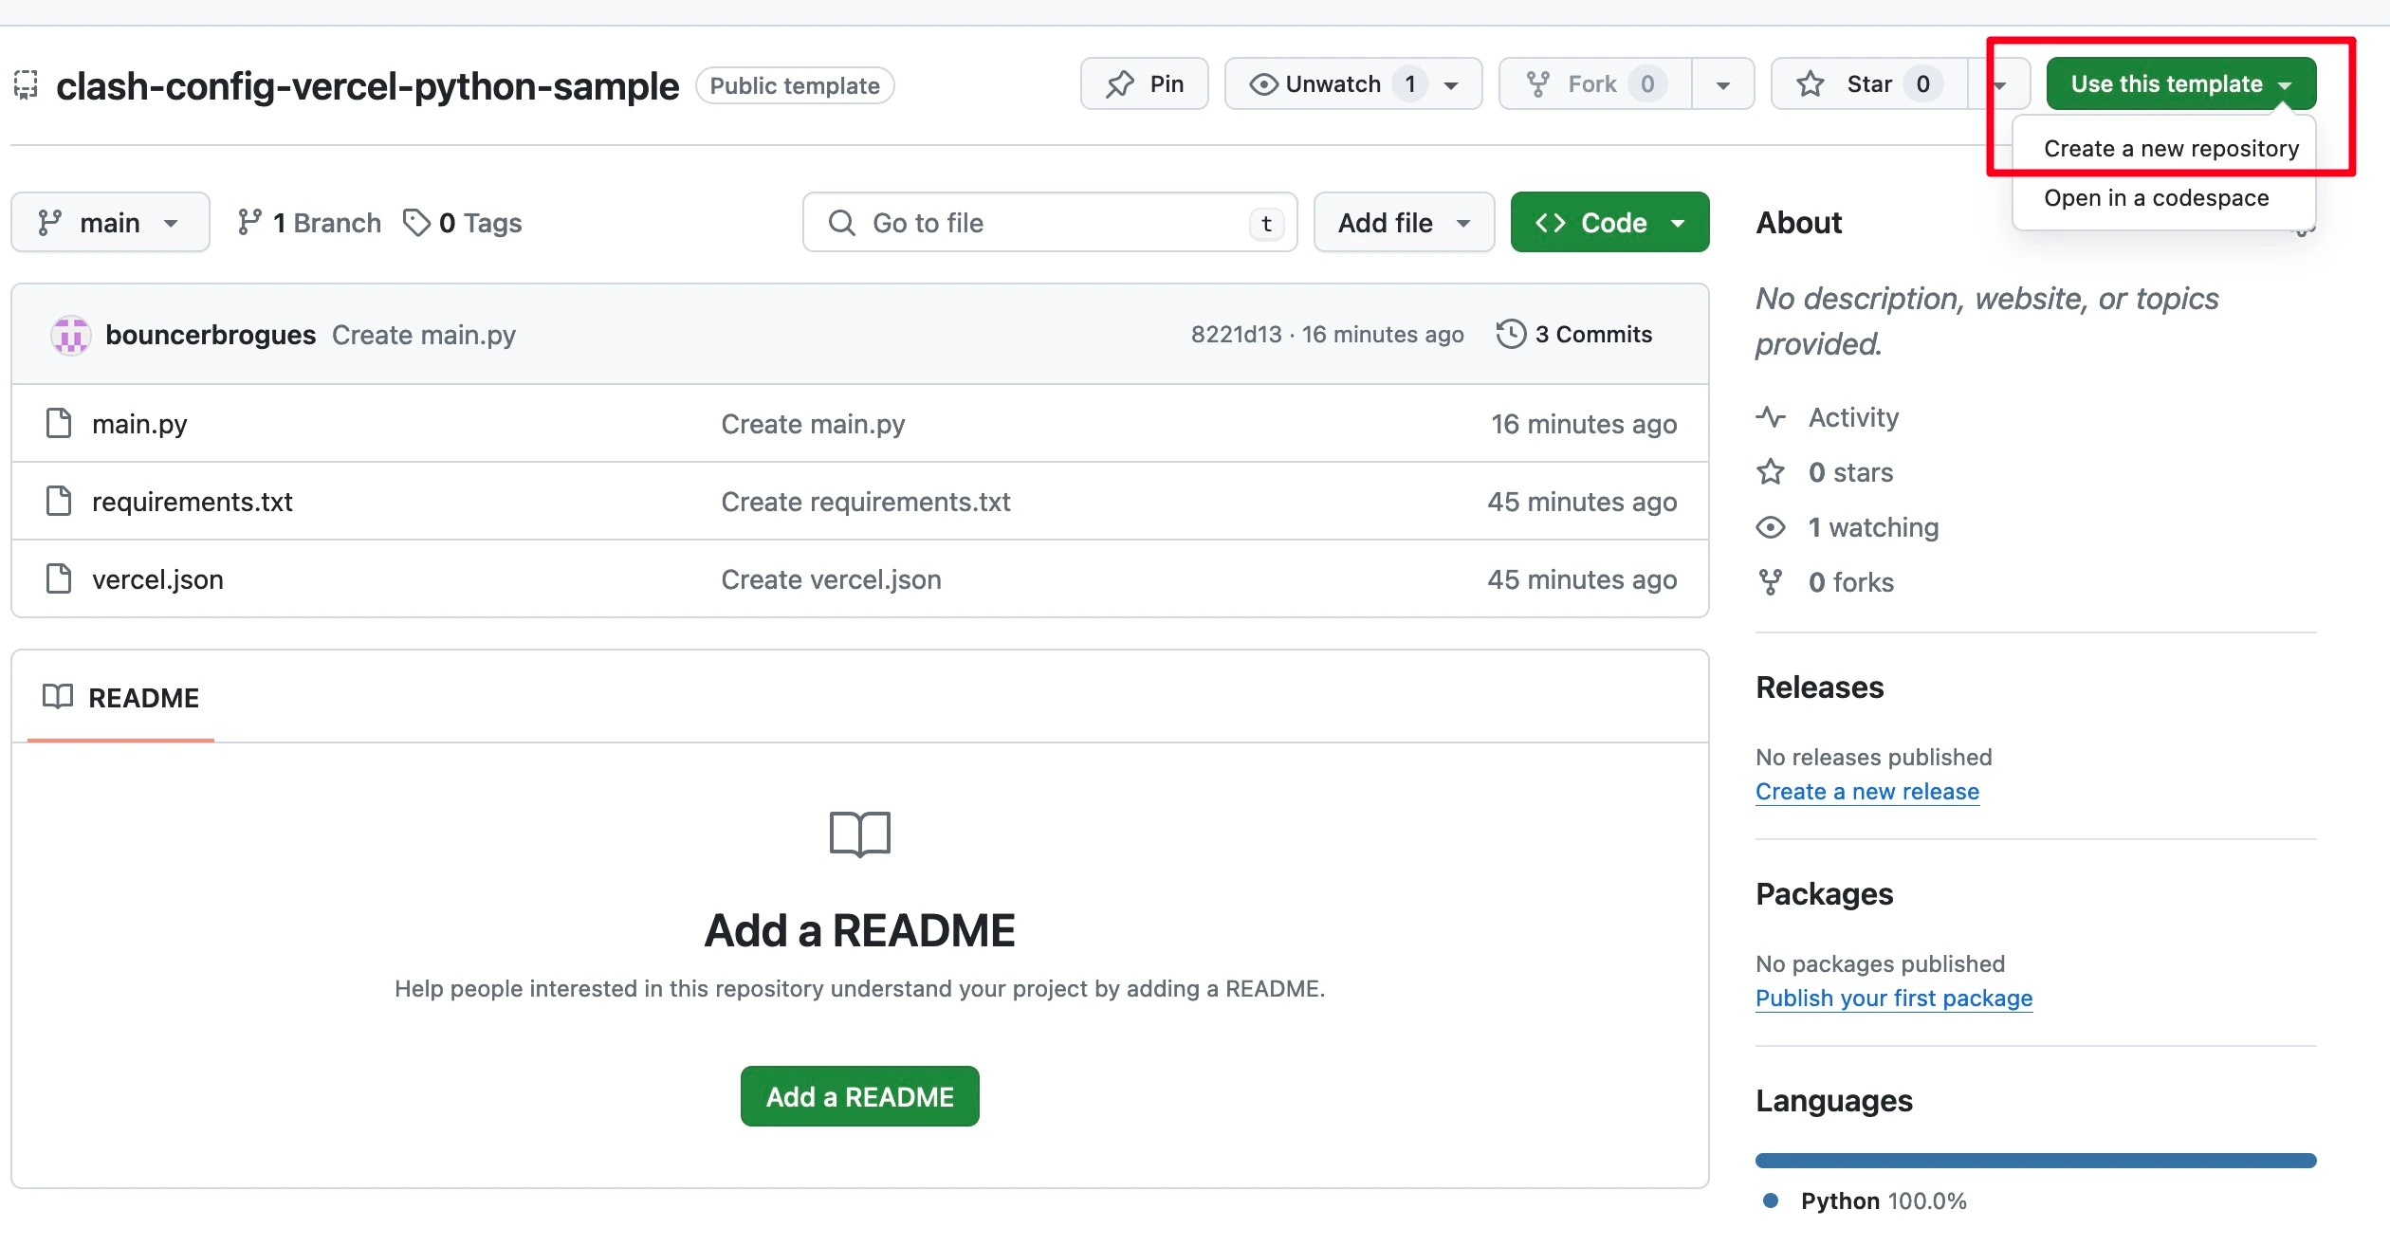This screenshot has height=1246, width=2390.
Task: Click the Public template label
Action: coord(795,85)
